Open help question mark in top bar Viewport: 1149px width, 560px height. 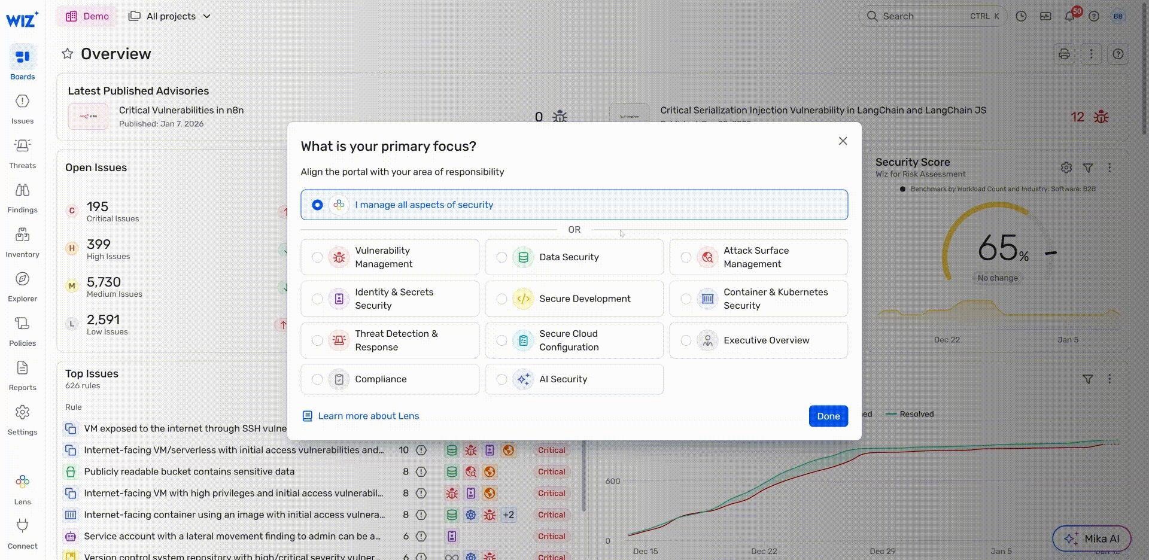pos(1094,16)
